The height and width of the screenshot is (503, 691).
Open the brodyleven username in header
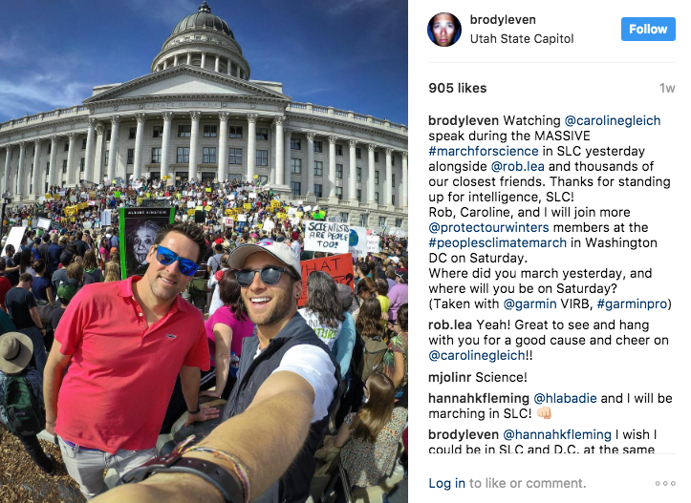503,20
